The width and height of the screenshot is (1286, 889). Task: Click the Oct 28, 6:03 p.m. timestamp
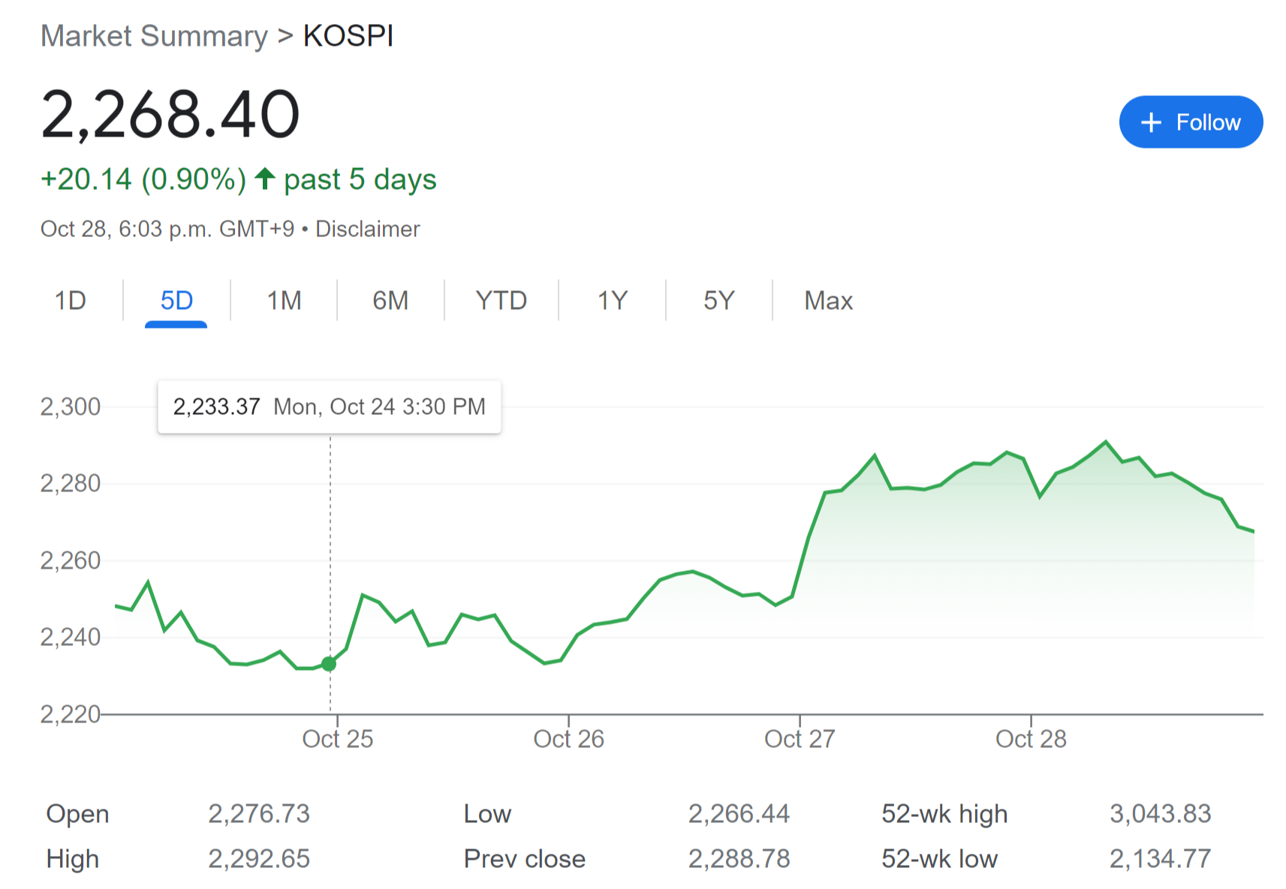click(x=167, y=229)
